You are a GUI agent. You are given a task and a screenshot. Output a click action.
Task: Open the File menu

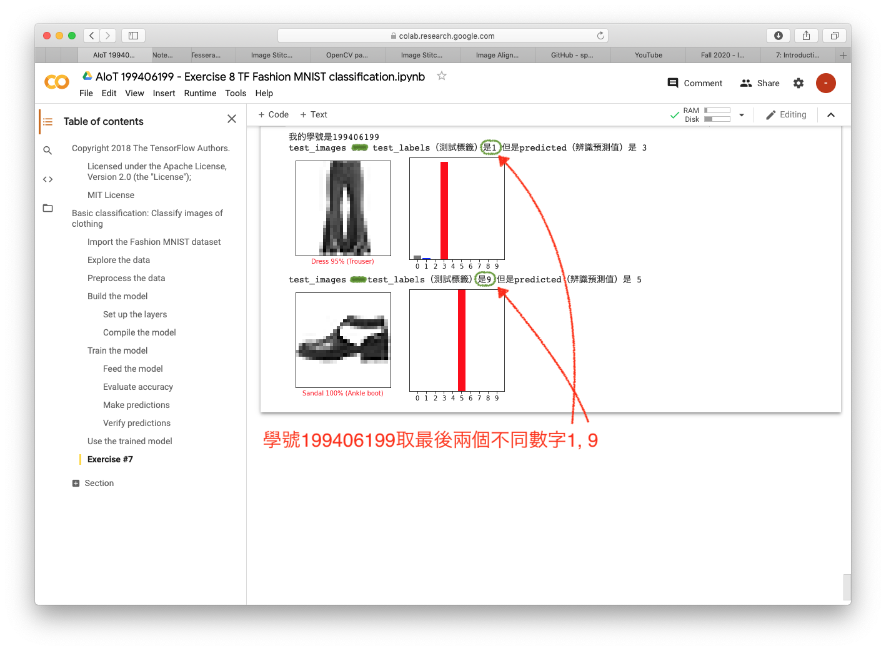point(86,93)
